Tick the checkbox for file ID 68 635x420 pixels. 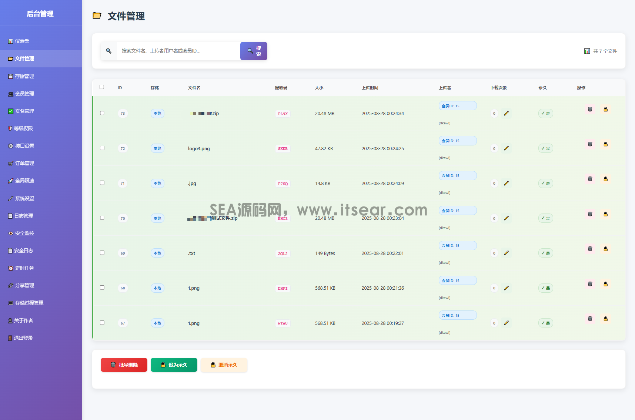point(102,288)
